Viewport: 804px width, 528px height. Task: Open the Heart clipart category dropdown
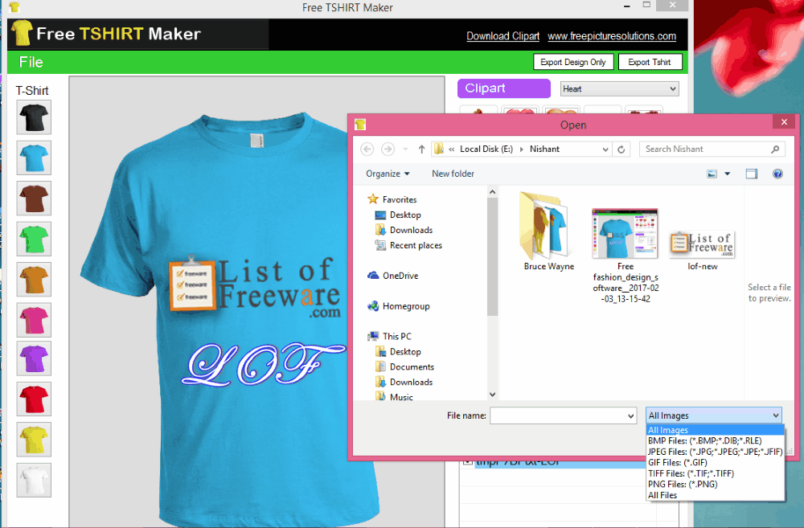[x=619, y=88]
